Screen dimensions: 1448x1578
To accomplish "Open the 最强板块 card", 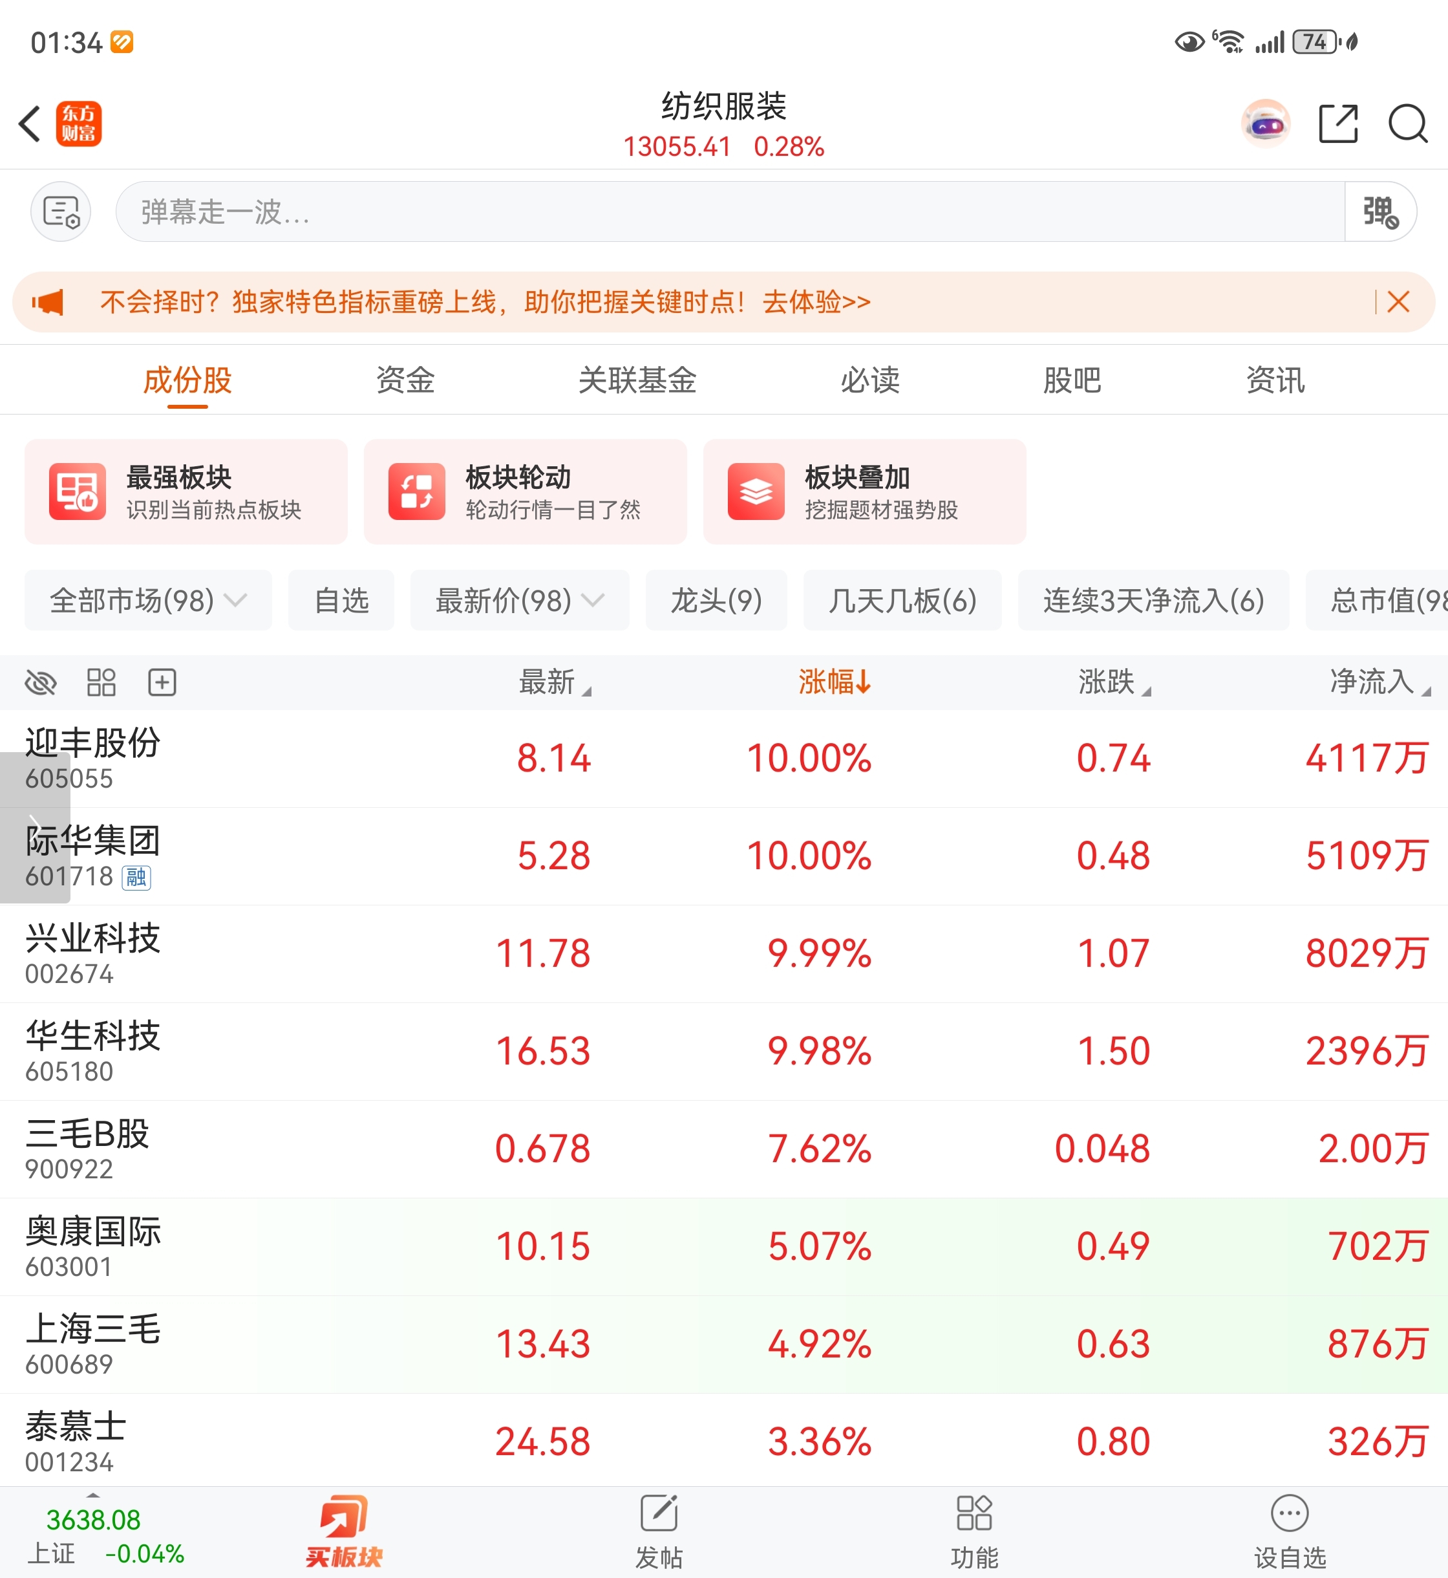I will pyautogui.click(x=186, y=492).
